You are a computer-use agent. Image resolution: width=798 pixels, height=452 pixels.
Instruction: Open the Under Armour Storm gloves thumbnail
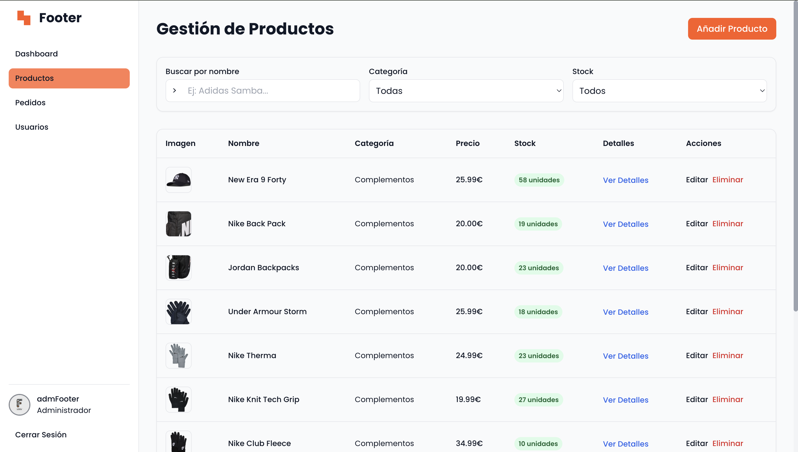point(179,312)
